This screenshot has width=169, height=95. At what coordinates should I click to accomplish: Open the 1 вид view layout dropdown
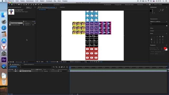click(x=87, y=62)
